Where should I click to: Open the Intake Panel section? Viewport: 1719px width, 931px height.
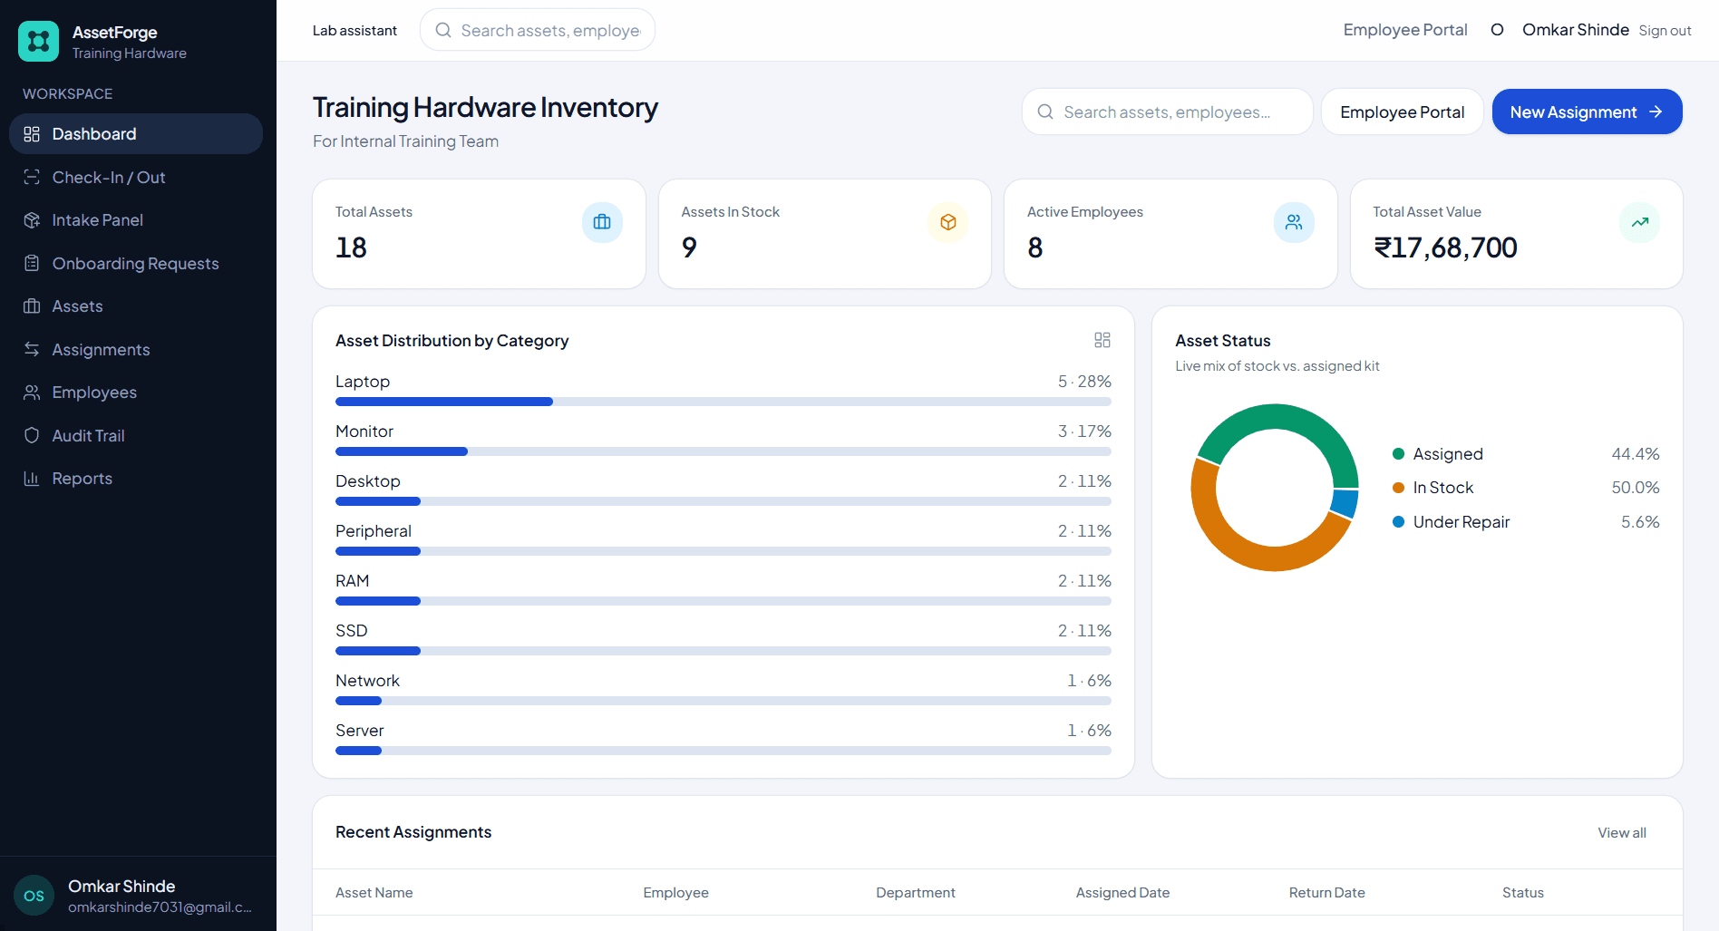[136, 220]
